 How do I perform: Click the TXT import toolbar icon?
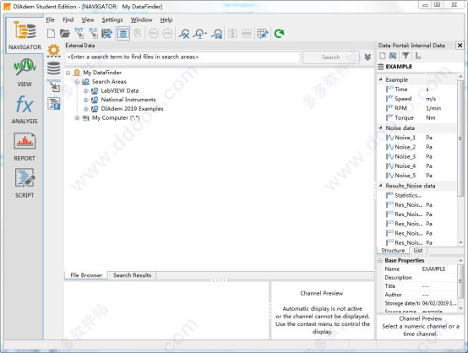(x=79, y=34)
